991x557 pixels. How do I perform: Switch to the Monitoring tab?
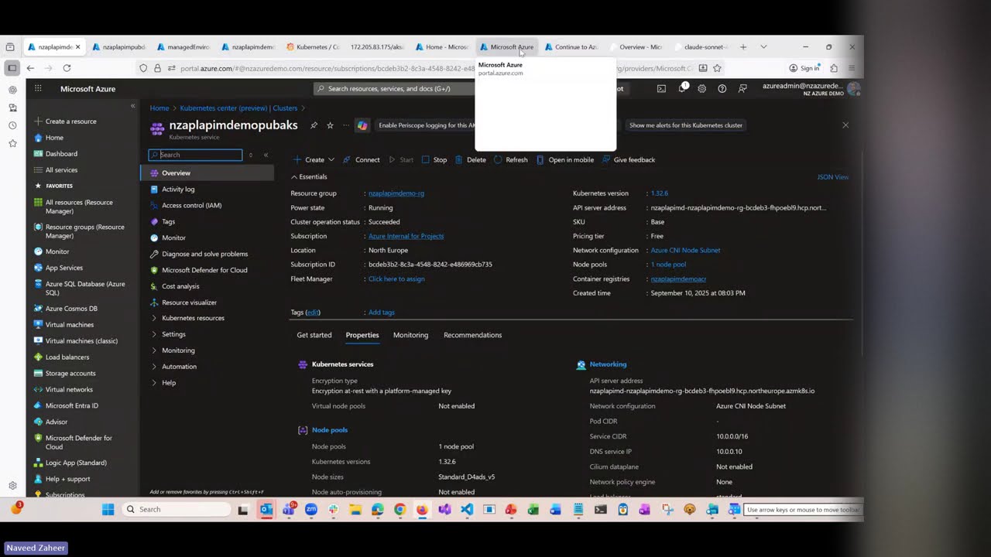click(x=410, y=335)
